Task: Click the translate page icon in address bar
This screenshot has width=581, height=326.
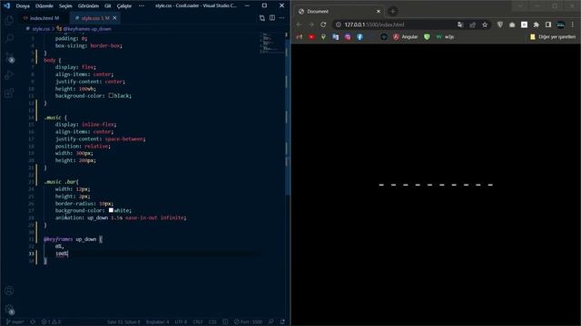Action: [x=460, y=24]
